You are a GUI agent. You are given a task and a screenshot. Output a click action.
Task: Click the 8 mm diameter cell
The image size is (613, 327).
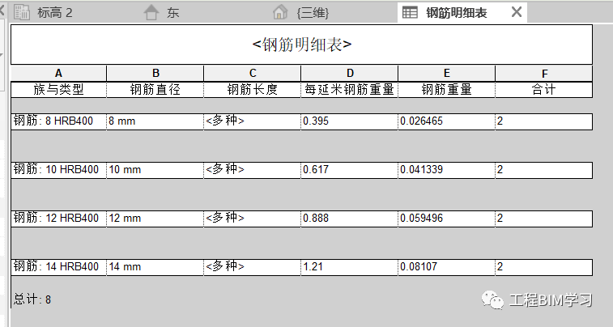coord(155,121)
